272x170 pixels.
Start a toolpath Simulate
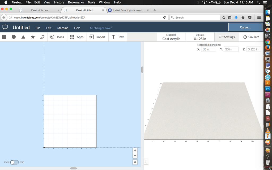pos(251,37)
